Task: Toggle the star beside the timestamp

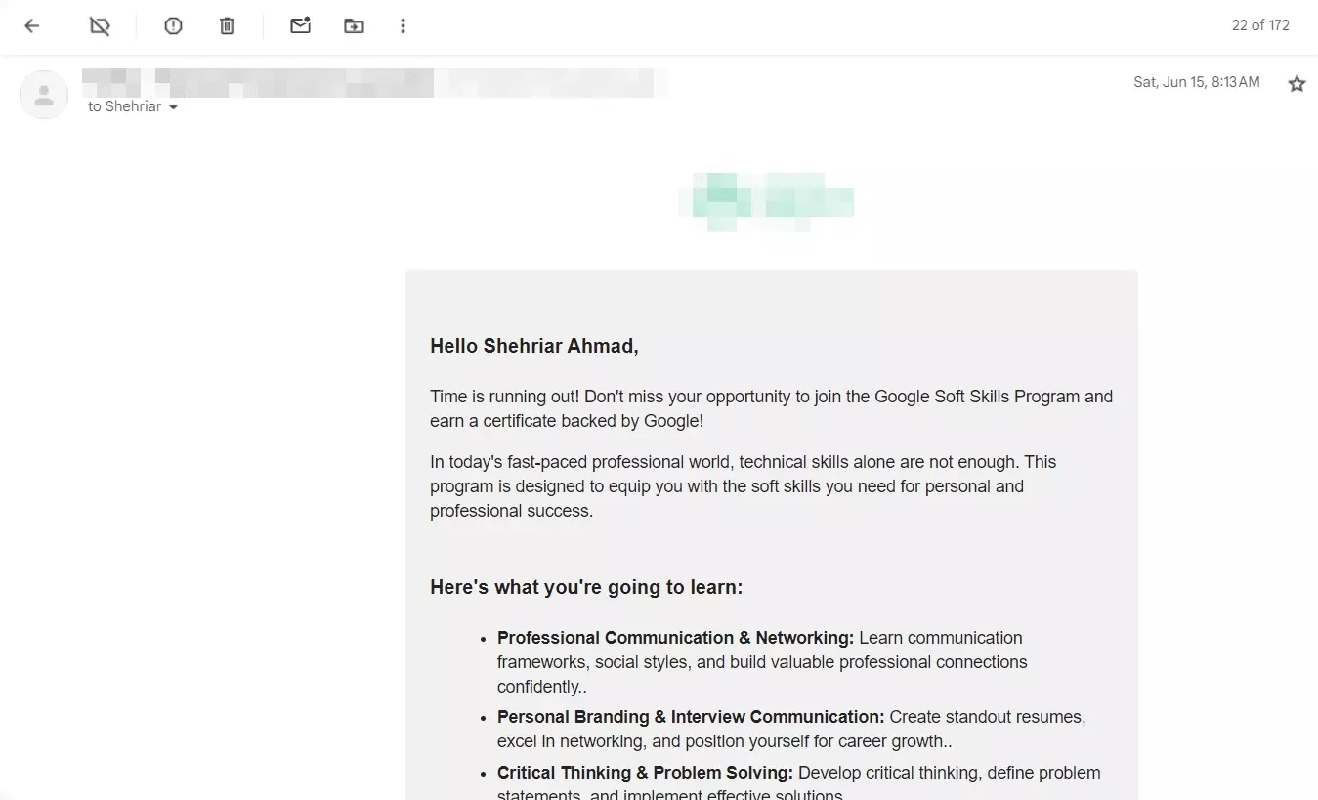Action: [x=1297, y=83]
